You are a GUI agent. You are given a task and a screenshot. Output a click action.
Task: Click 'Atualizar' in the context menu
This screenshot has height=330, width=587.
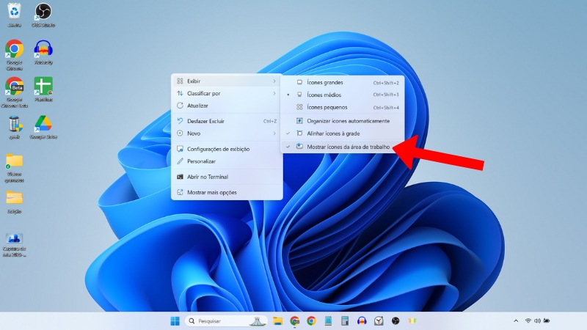tap(198, 106)
